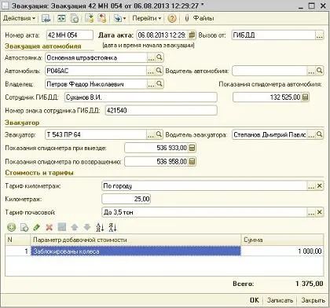
Task: Open the Действия dropdown menu
Action: [19, 18]
